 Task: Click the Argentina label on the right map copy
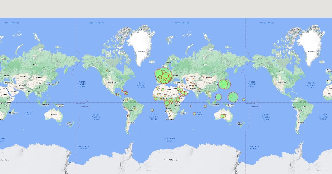click(301, 122)
